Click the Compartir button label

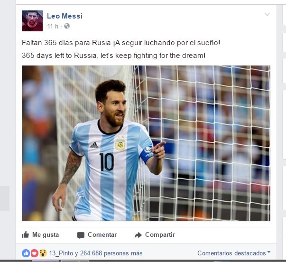coord(160,234)
